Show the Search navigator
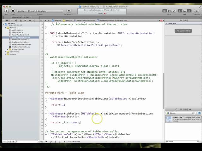The height and width of the screenshot is (151, 202). point(16,20)
